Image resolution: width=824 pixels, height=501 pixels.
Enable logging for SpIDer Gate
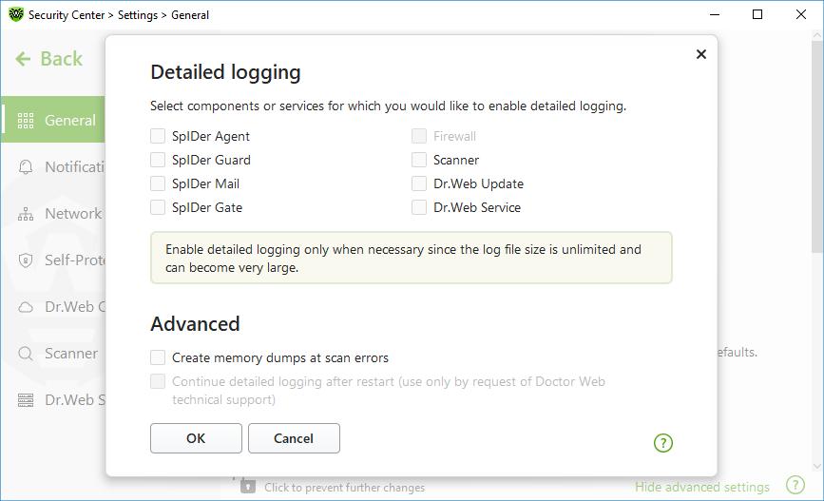[158, 207]
